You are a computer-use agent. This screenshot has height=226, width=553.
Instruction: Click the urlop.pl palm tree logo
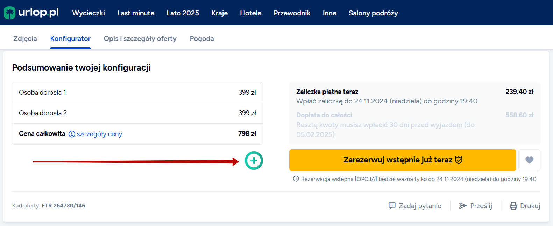coord(10,13)
